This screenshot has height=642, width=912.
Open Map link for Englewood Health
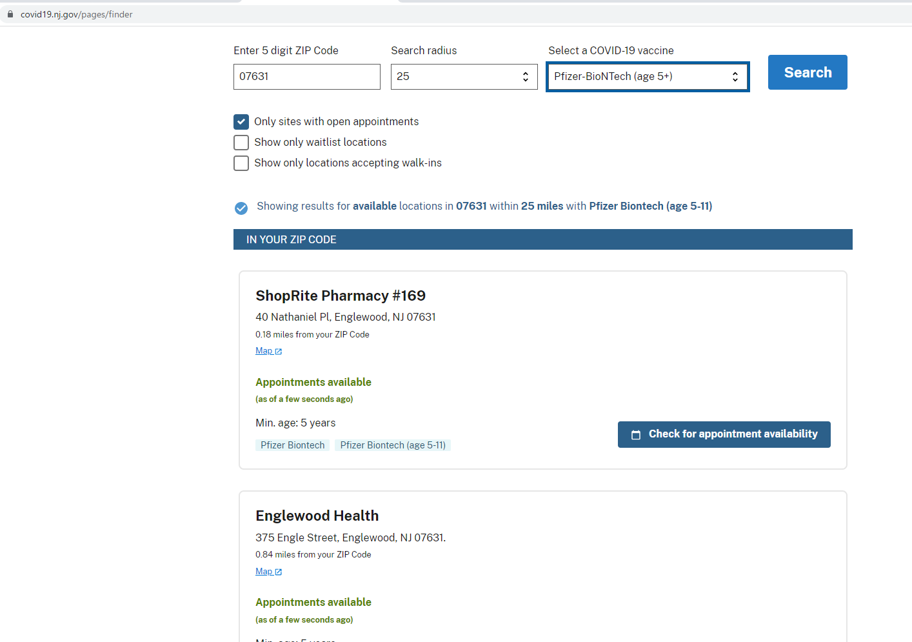[x=264, y=572]
